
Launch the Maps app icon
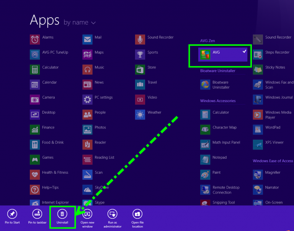click(87, 55)
